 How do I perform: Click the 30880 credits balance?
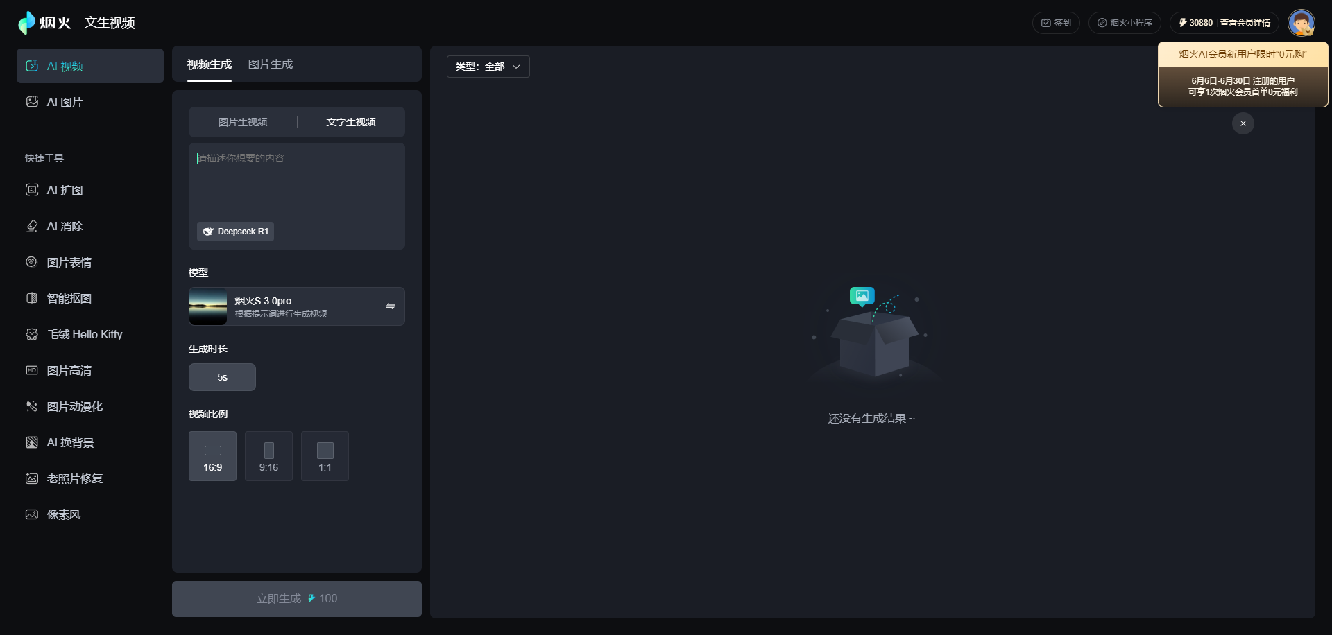click(x=1201, y=23)
